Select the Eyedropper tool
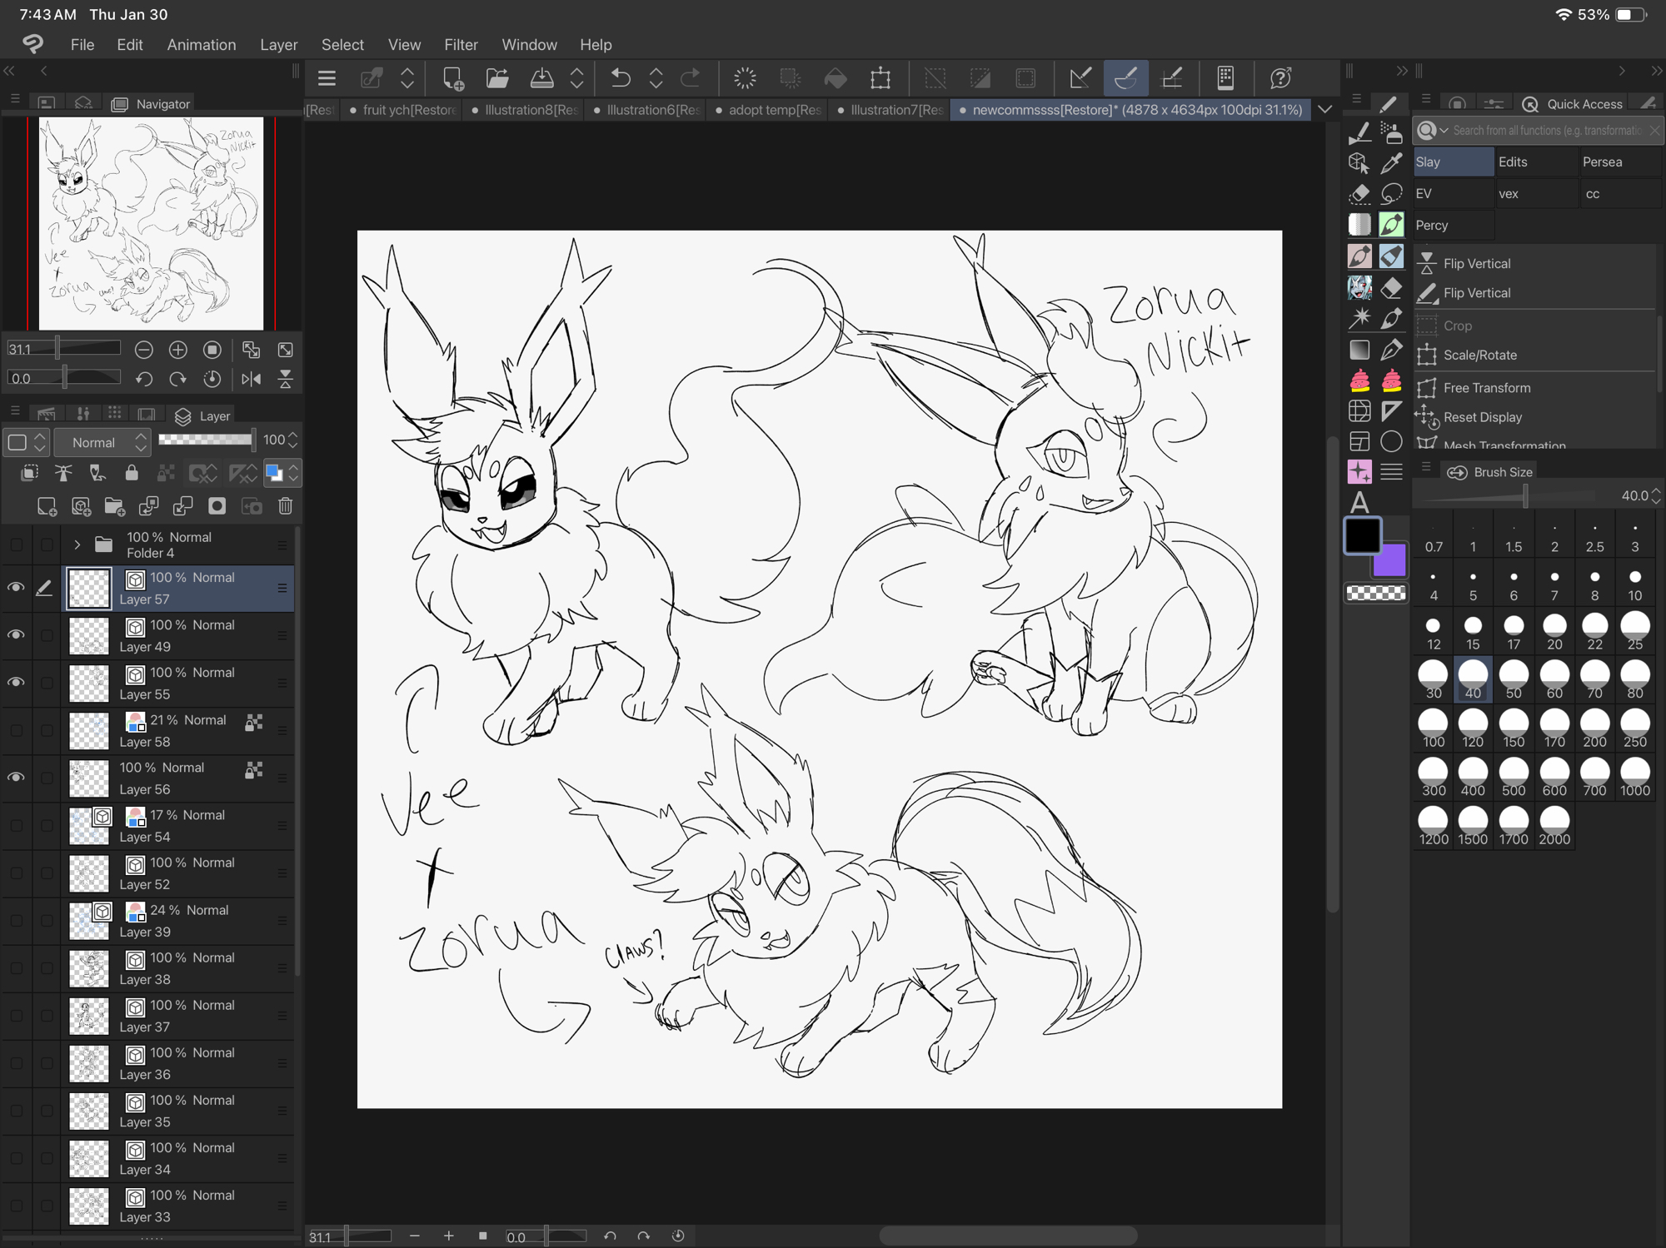Screen dimensions: 1666x1248 (x=1391, y=163)
